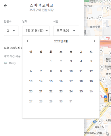This screenshot has width=111, height=136.
Task: Choose the 10th of August
Action: pos(71,71)
